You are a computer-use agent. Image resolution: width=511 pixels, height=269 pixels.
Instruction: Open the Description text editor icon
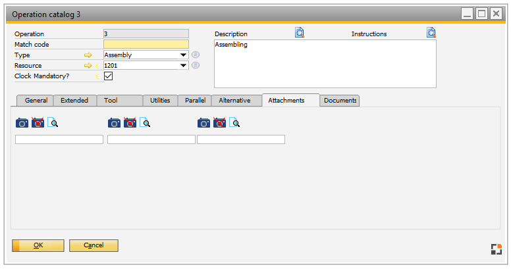[300, 33]
